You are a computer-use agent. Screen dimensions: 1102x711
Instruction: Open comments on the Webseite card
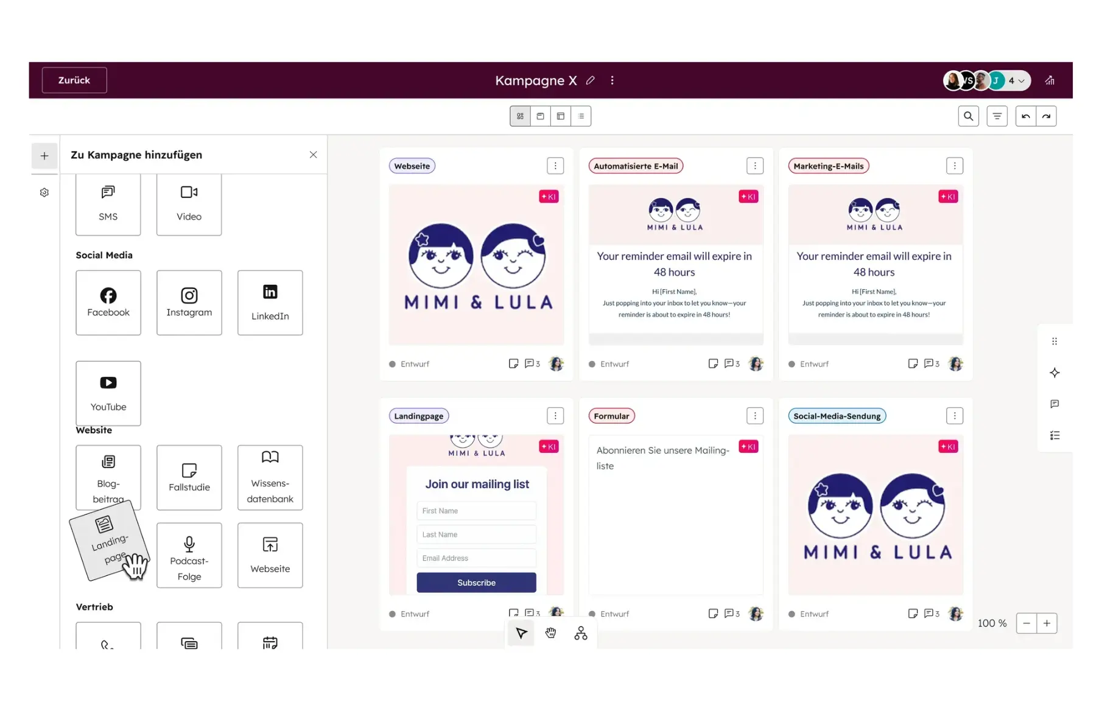[532, 363]
